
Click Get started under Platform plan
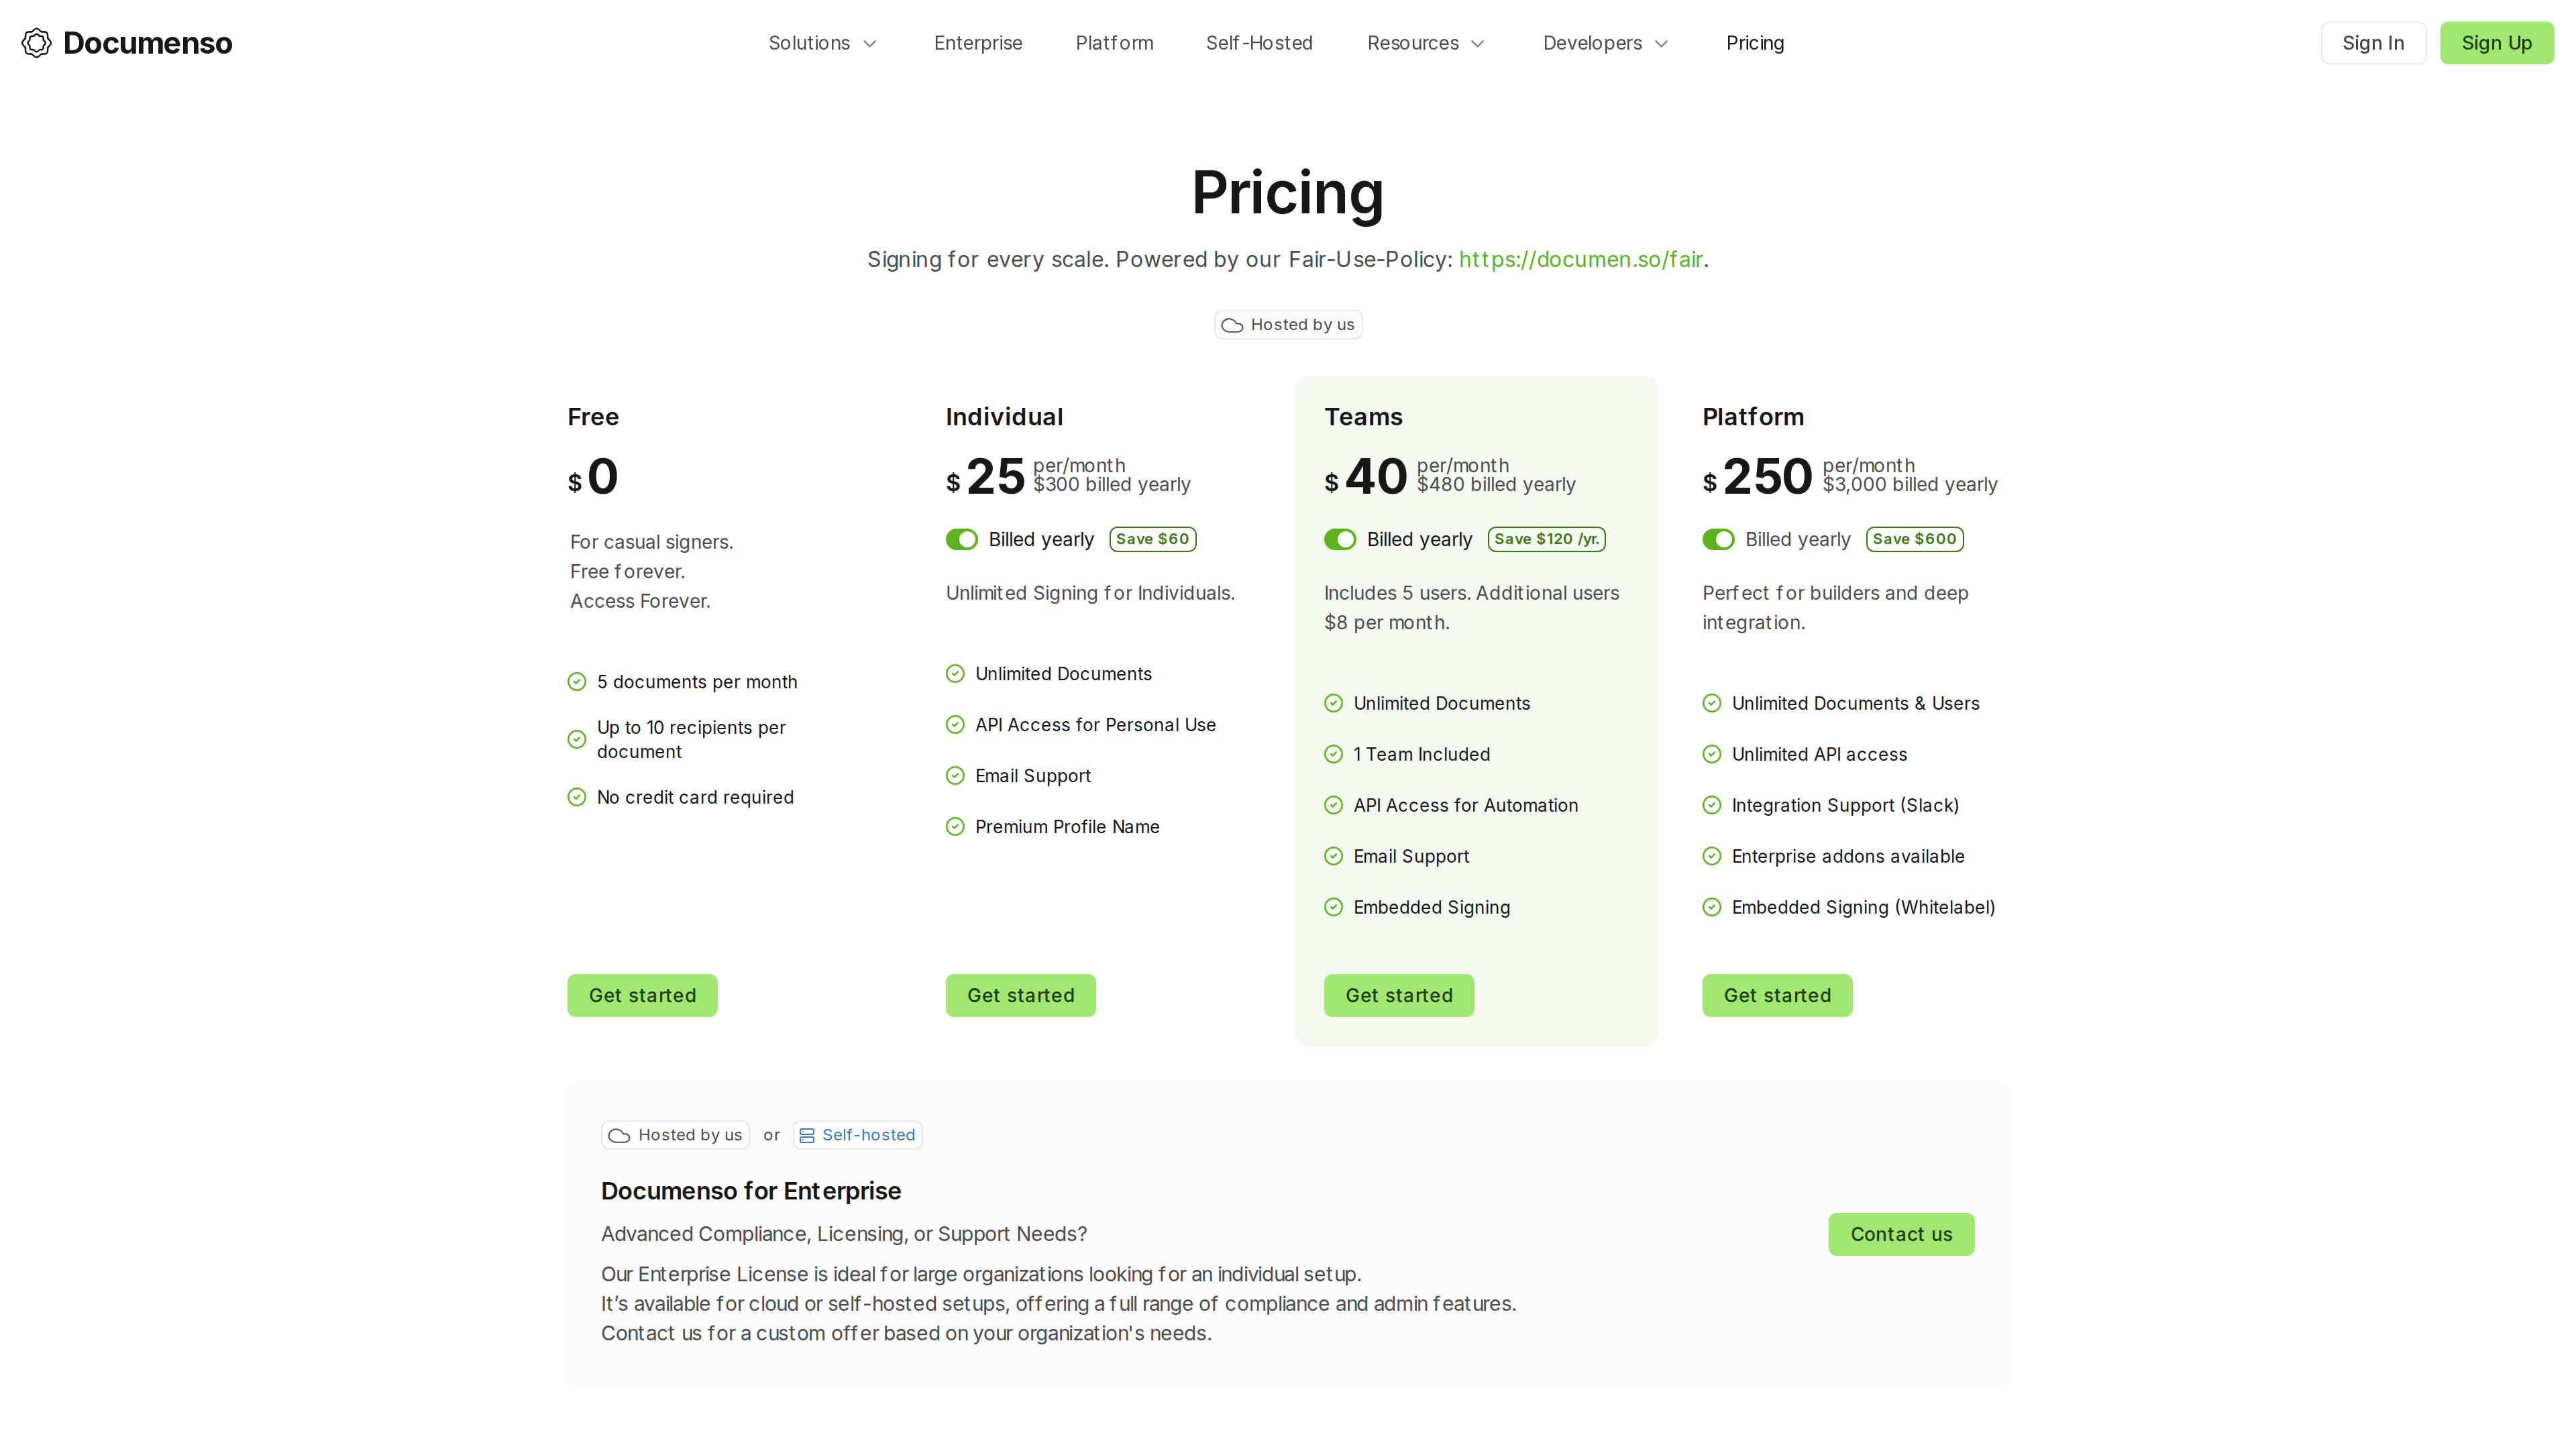(1777, 996)
